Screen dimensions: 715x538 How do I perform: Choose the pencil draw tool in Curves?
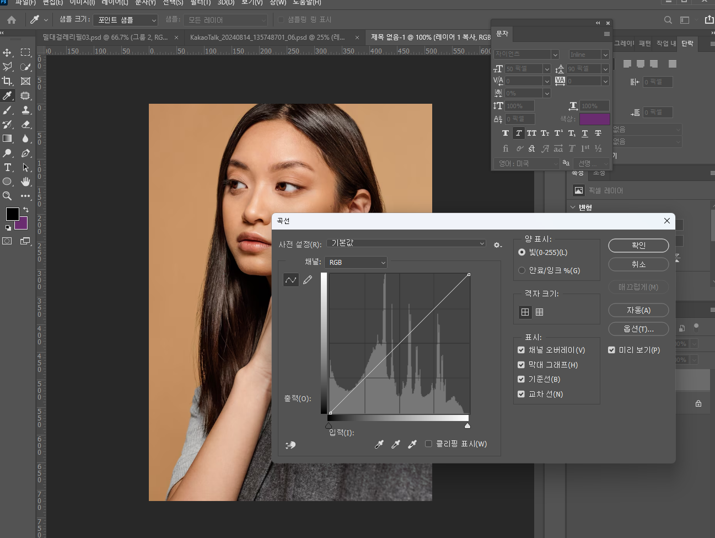pos(308,280)
